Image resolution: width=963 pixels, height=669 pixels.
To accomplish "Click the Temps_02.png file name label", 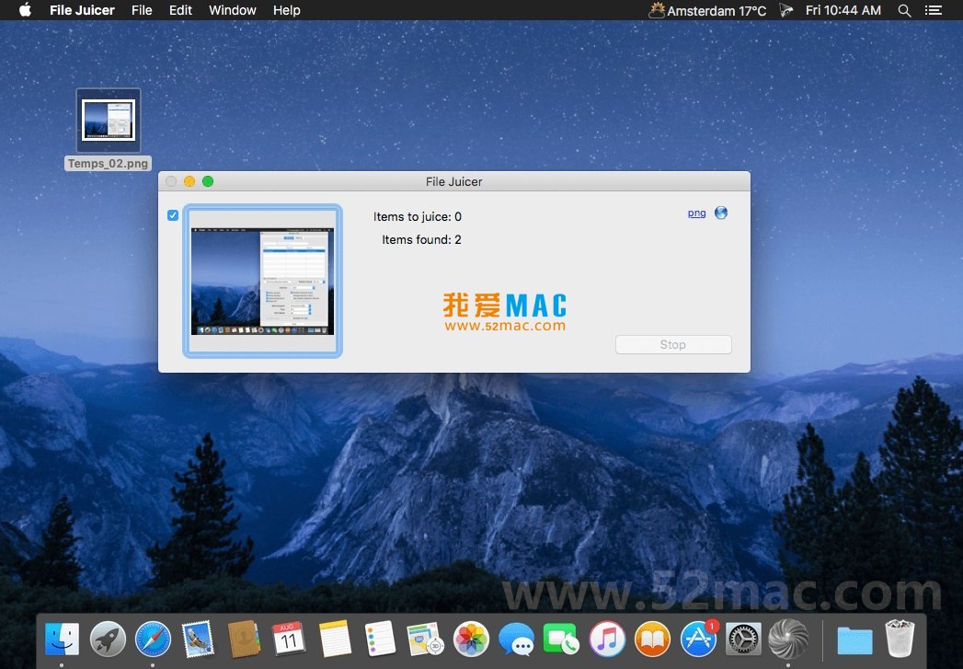I will pos(109,164).
